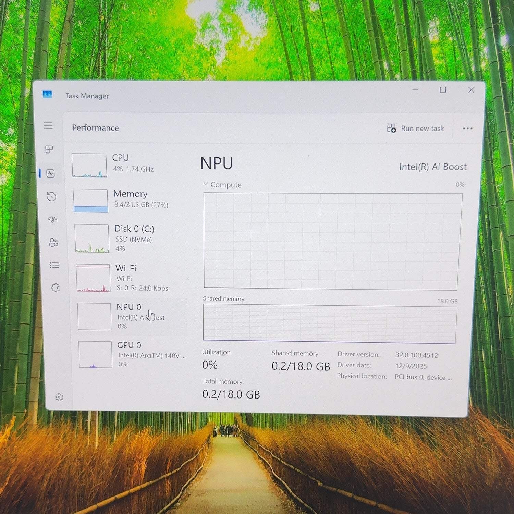Click the Wi-Fi throughput graph thumbnail
Image resolution: width=514 pixels, height=514 pixels.
[x=93, y=278]
